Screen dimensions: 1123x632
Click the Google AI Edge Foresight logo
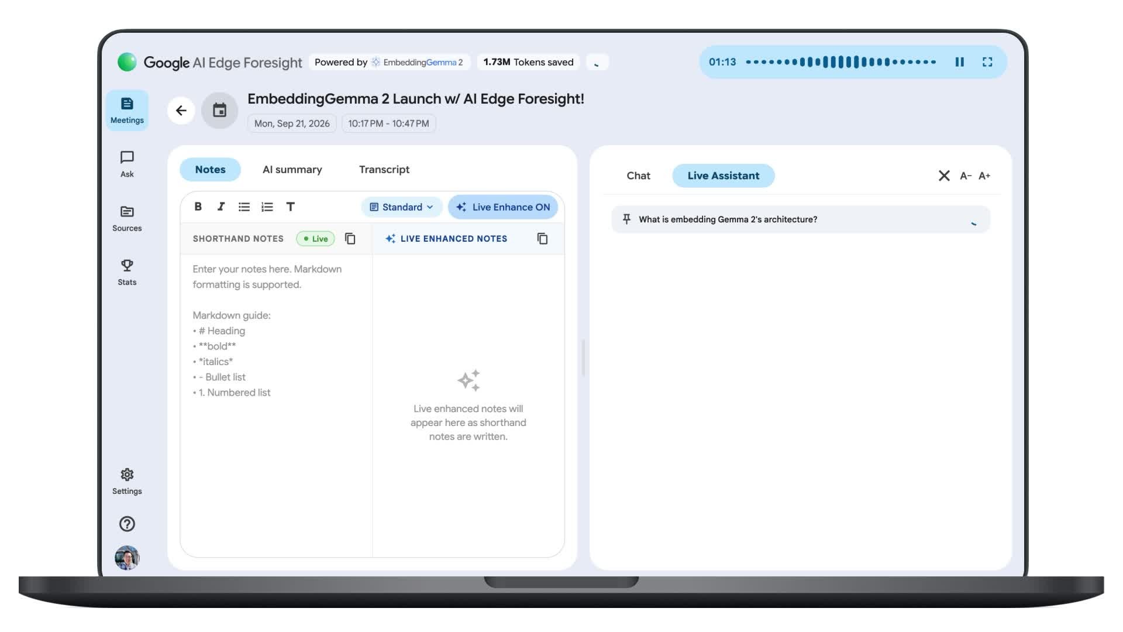[x=210, y=62]
